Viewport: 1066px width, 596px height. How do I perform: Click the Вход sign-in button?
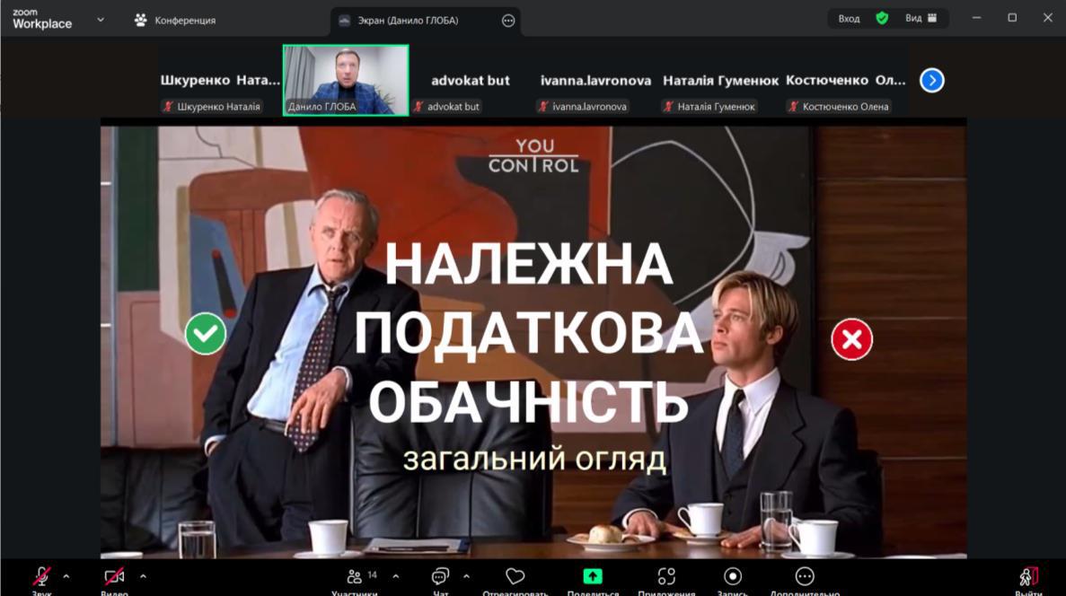[849, 18]
